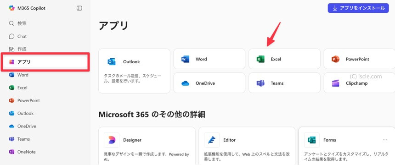
Task: Click the Teams icon in the apps grid
Action: tap(260, 83)
